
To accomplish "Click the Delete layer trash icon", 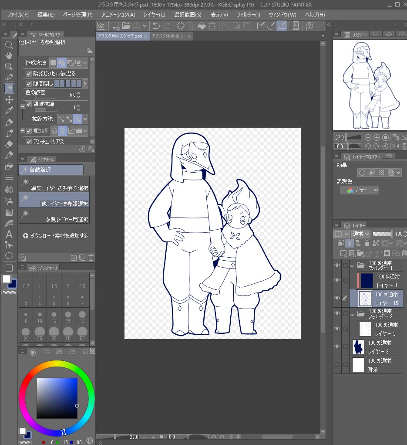I will (x=404, y=253).
